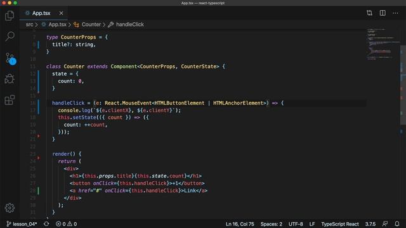The width and height of the screenshot is (406, 228).
Task: Click on 'type CounterProps' code line
Action: [x=77, y=37]
